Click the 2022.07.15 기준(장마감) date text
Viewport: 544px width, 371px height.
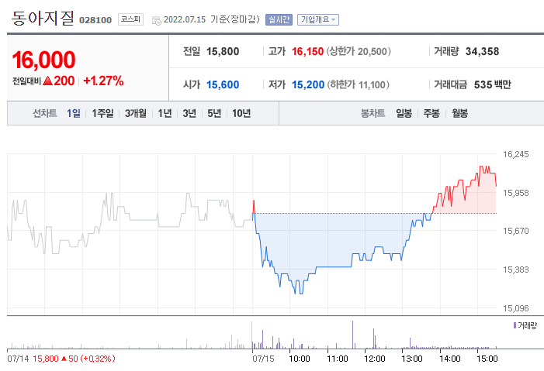click(x=212, y=19)
